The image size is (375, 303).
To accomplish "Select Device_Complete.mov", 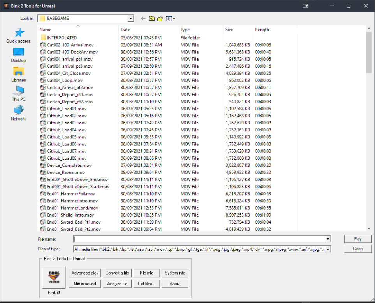I will tap(69, 165).
